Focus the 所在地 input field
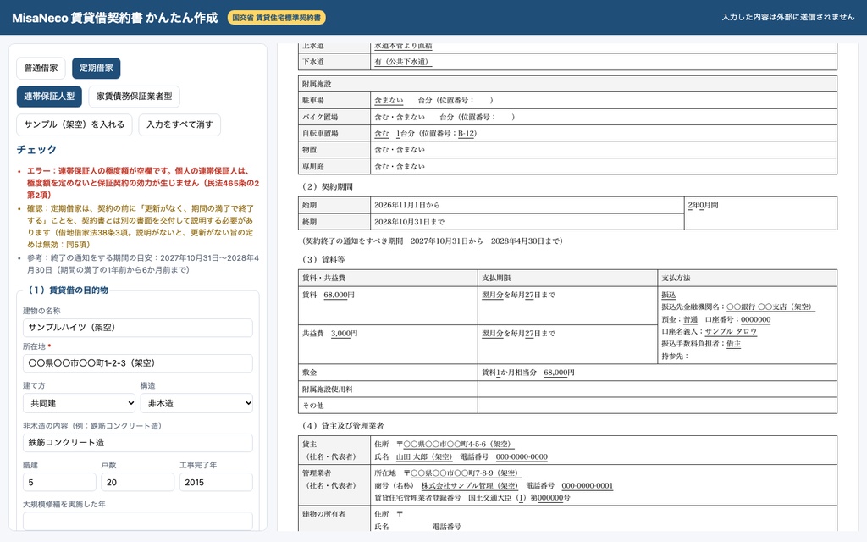The height and width of the screenshot is (542, 867). [138, 363]
